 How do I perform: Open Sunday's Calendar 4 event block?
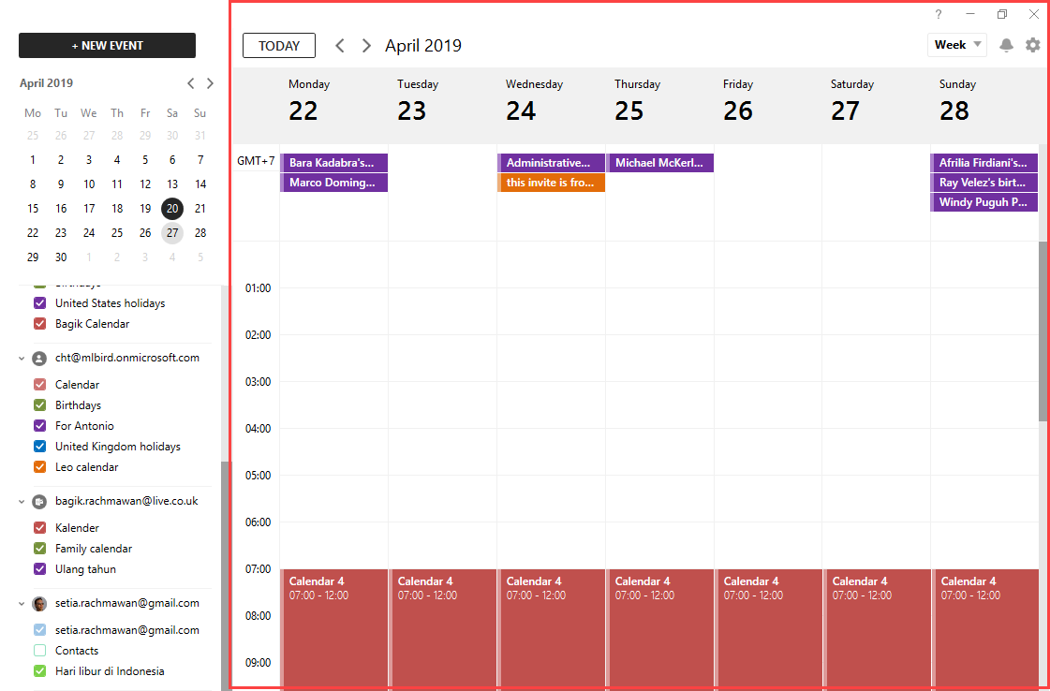pyautogui.click(x=984, y=628)
